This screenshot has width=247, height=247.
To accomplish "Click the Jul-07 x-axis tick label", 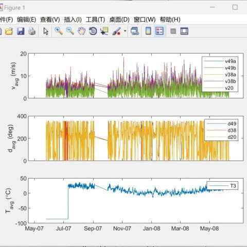I will click(x=63, y=228).
